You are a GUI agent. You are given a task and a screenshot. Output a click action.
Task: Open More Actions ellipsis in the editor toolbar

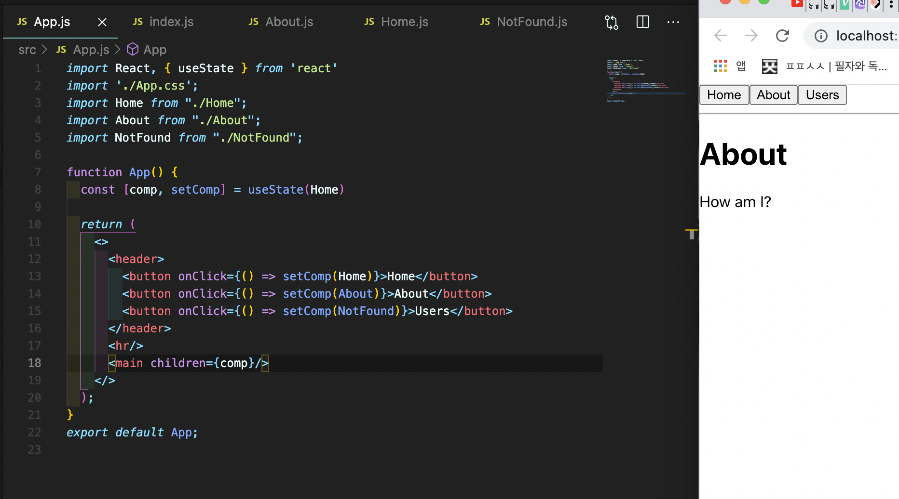pos(673,22)
